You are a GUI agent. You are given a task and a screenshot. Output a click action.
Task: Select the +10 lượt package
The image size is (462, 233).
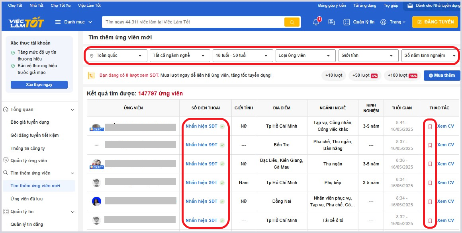coord(334,75)
